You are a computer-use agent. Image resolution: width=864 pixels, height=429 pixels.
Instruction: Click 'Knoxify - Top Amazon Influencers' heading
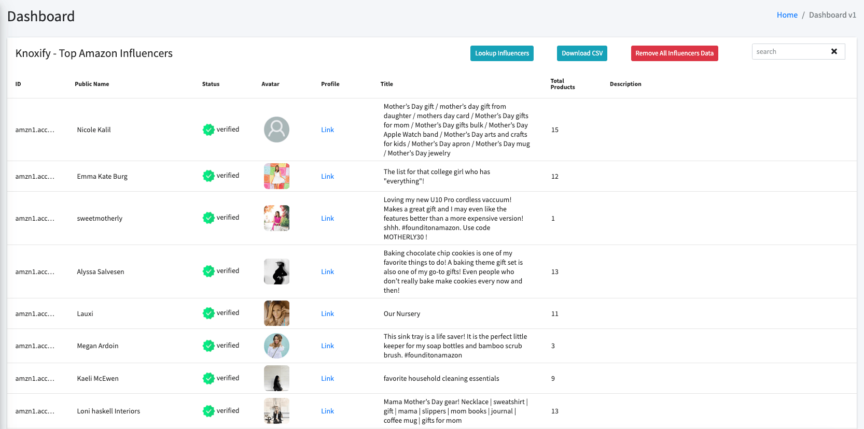coord(94,53)
